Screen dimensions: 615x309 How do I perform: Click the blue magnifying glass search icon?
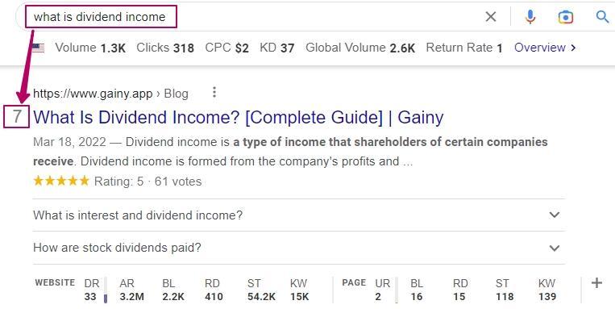coord(602,16)
